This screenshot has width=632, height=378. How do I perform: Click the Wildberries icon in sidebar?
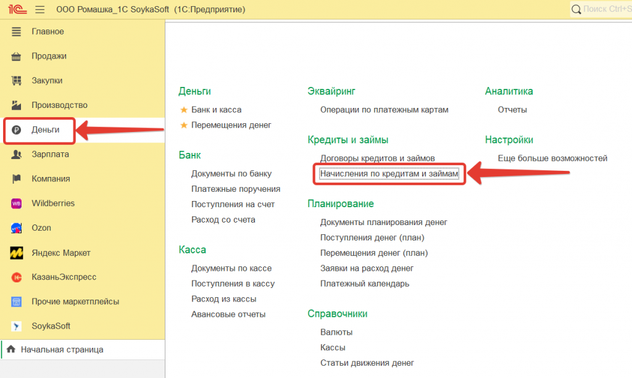(x=17, y=203)
